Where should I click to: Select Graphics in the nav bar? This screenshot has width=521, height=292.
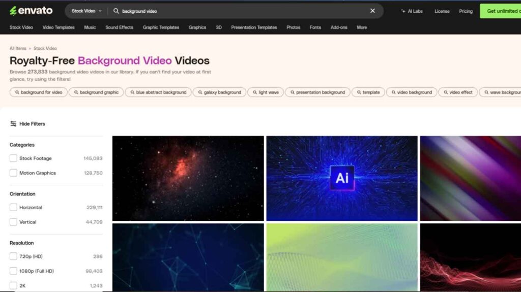197,27
